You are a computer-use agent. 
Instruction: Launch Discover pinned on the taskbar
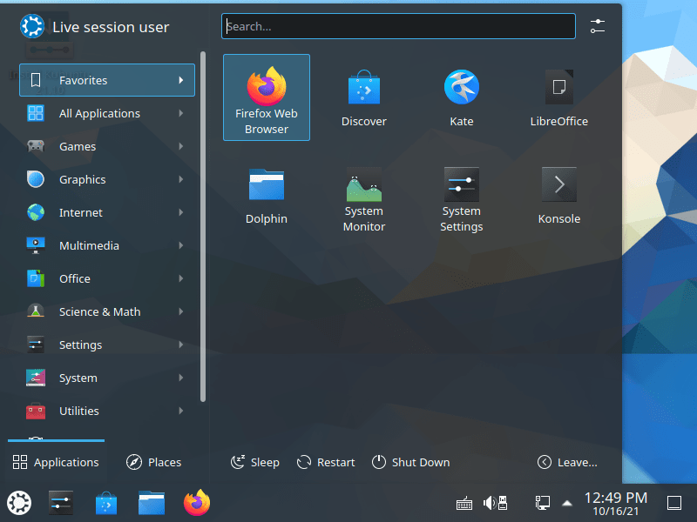(x=106, y=503)
